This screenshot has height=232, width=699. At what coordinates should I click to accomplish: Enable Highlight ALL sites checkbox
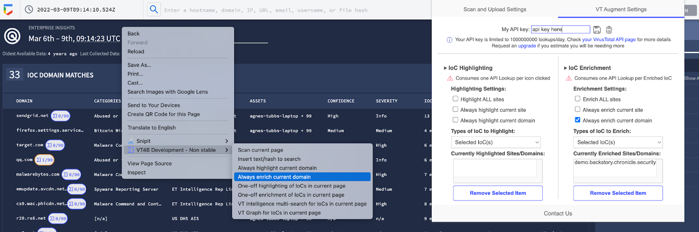(x=455, y=99)
